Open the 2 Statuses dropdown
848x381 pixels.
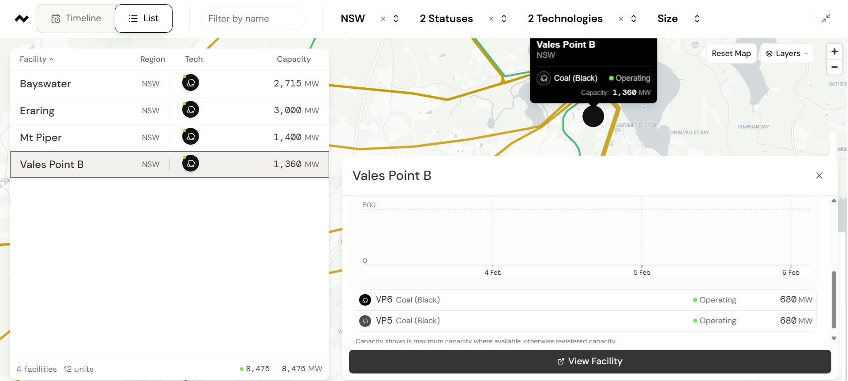[x=504, y=19]
